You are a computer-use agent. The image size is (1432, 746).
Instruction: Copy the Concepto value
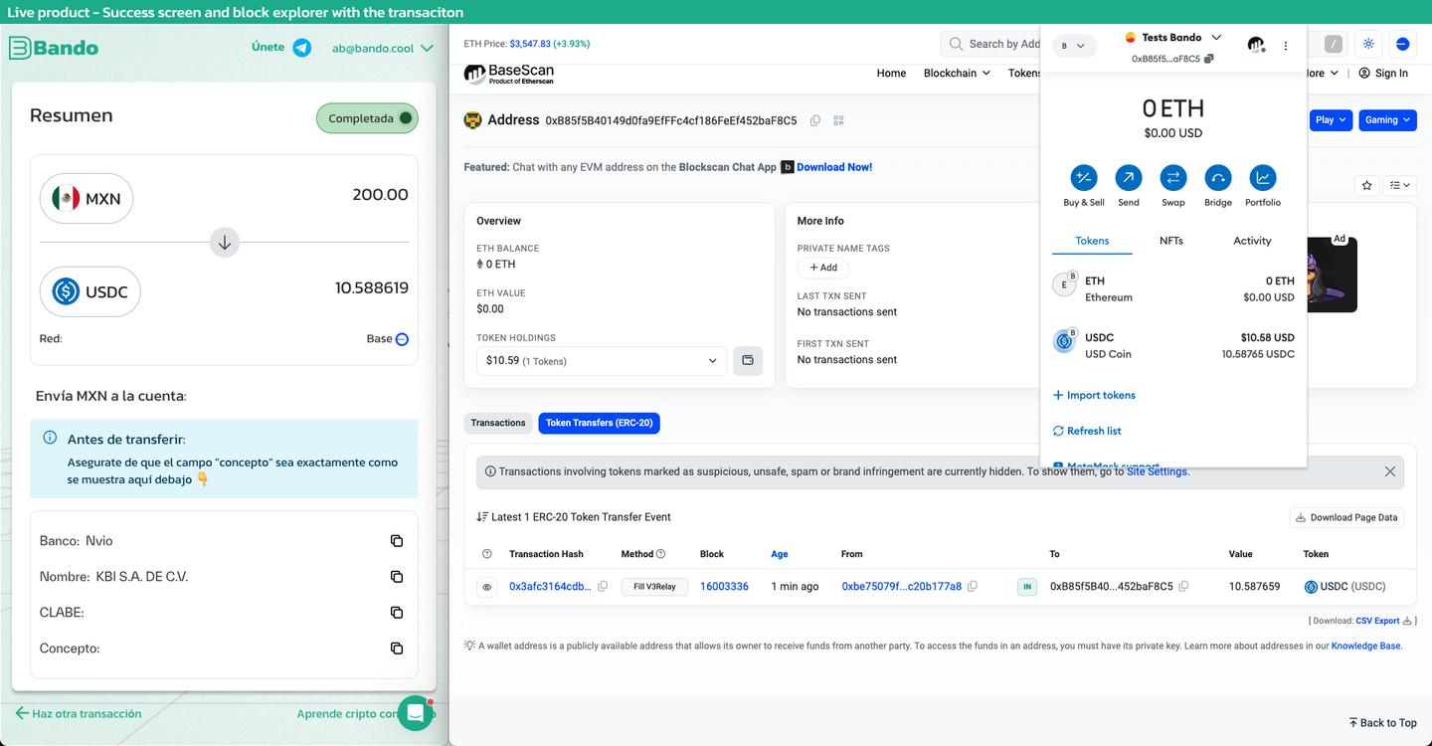coord(397,649)
